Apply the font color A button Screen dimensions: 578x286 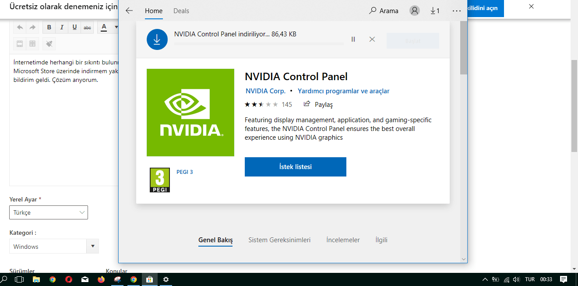[104, 28]
